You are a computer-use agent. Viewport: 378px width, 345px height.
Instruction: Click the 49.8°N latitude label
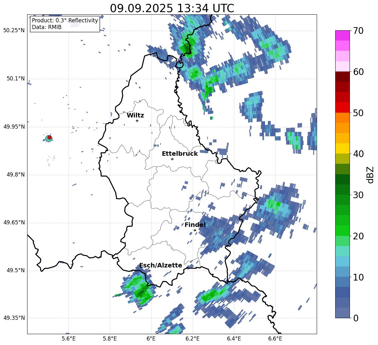tap(16, 175)
